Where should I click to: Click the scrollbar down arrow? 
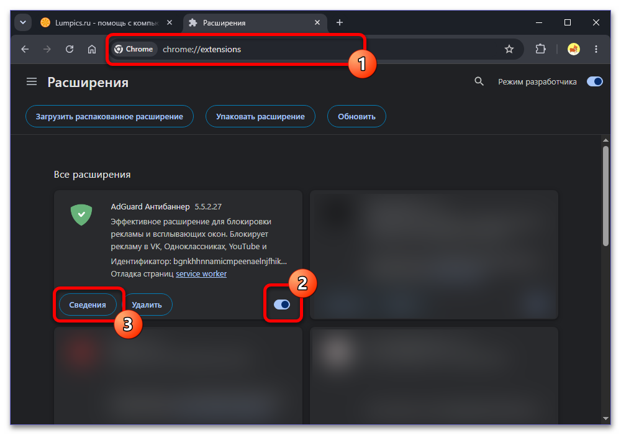605,418
